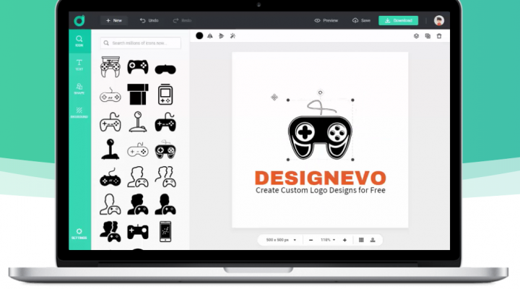Open Settings at sidebar bottom
Screen dimensions: 520x289
click(79, 233)
